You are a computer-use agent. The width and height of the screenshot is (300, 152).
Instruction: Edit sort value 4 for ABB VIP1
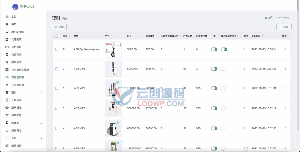pos(244,69)
